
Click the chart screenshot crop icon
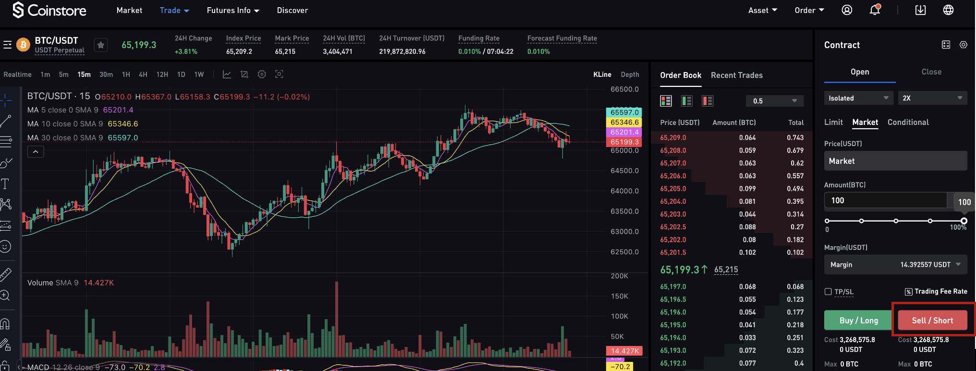(244, 74)
